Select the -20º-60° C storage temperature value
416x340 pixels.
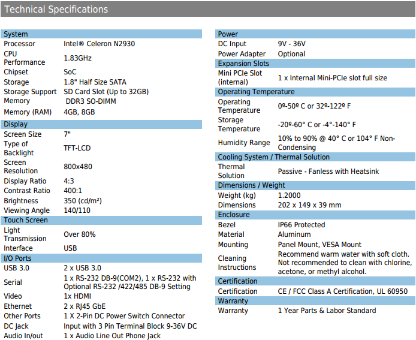click(x=316, y=125)
